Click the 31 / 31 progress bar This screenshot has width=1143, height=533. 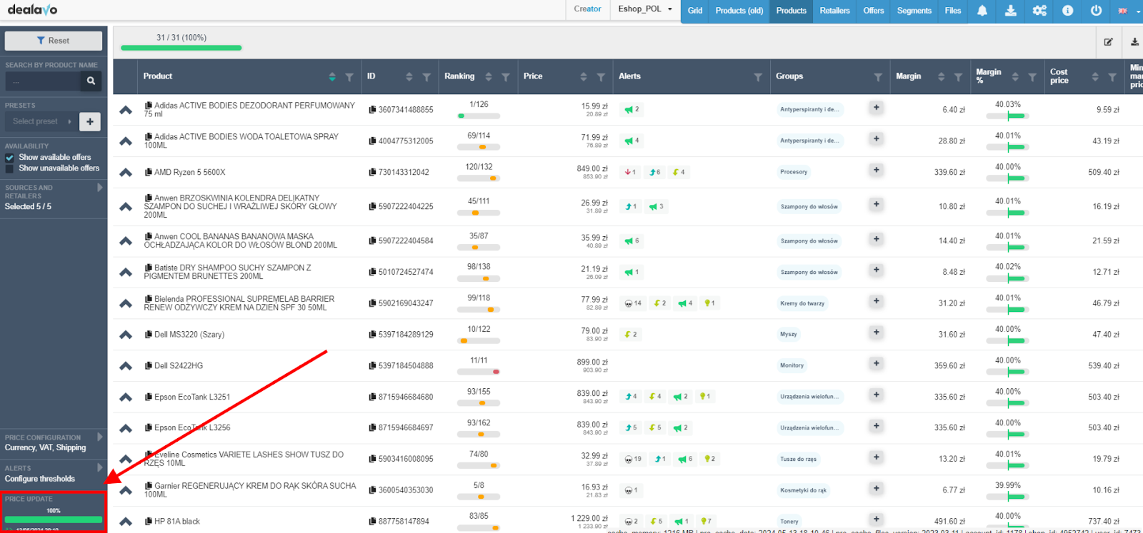[x=181, y=48]
